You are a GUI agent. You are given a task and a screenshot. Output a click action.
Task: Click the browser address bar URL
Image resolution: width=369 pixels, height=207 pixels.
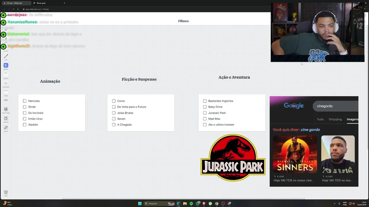tap(37, 9)
